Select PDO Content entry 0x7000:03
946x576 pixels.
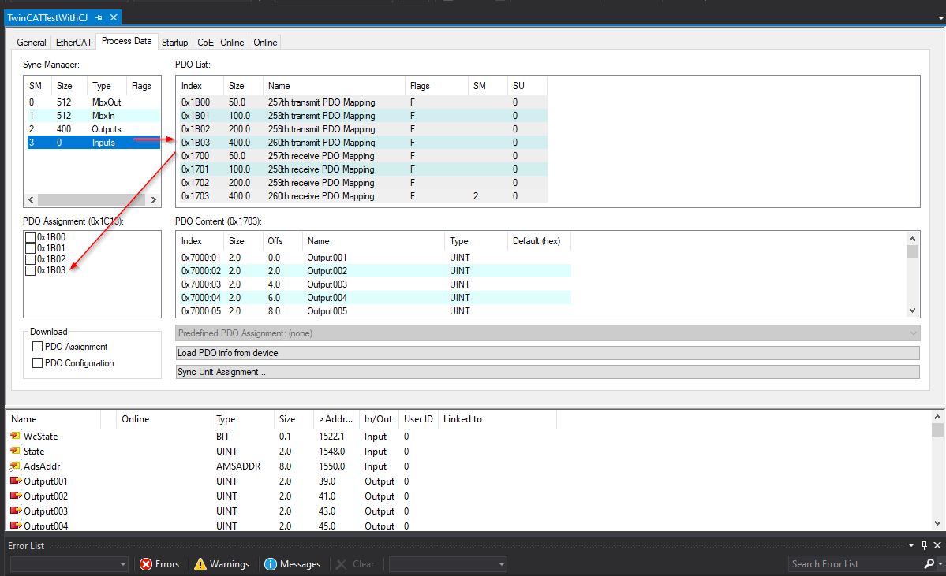click(374, 284)
